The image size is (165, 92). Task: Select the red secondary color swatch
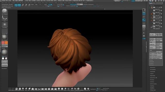coord(3,42)
